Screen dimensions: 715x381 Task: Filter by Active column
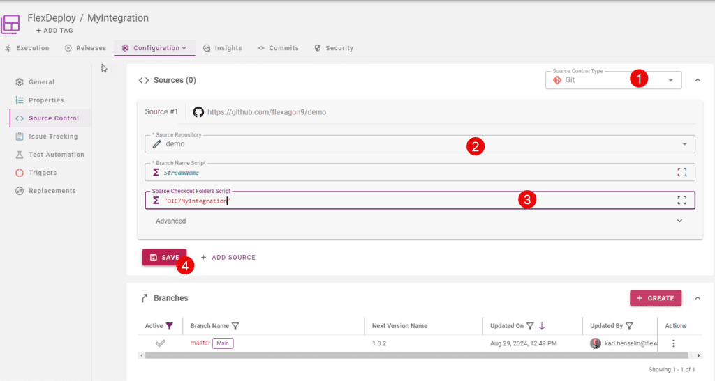(170, 326)
